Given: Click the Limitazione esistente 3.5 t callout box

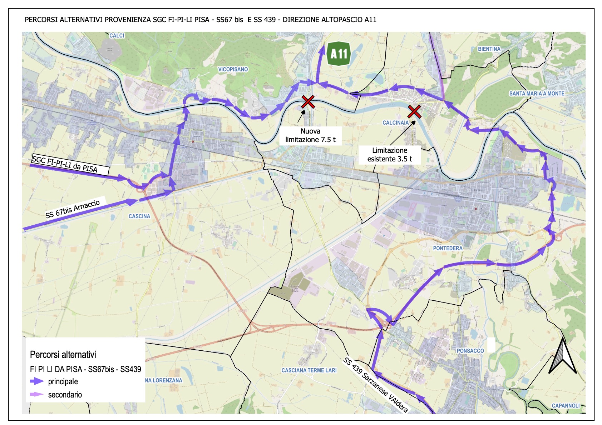Looking at the screenshot, I should [x=390, y=155].
